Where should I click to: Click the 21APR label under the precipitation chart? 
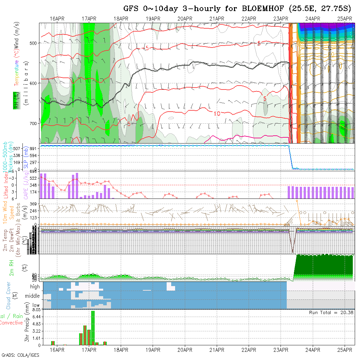(x=217, y=350)
